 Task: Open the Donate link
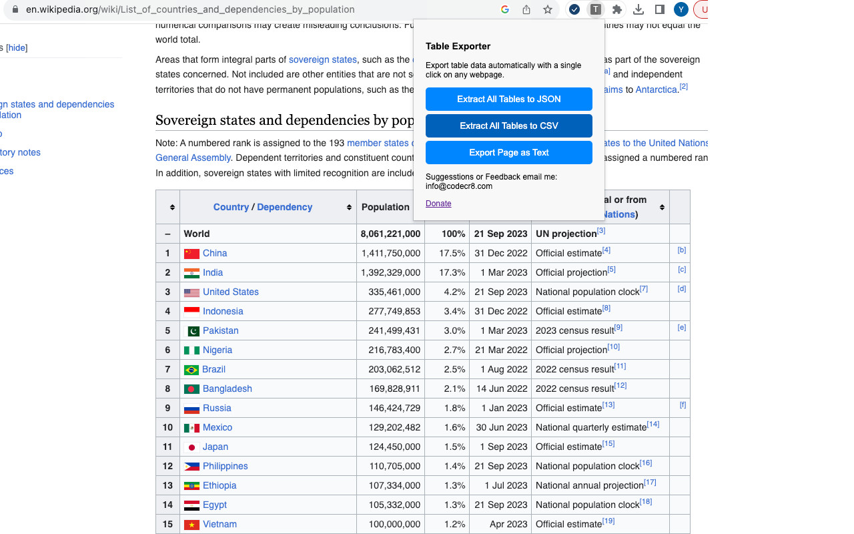click(x=438, y=204)
